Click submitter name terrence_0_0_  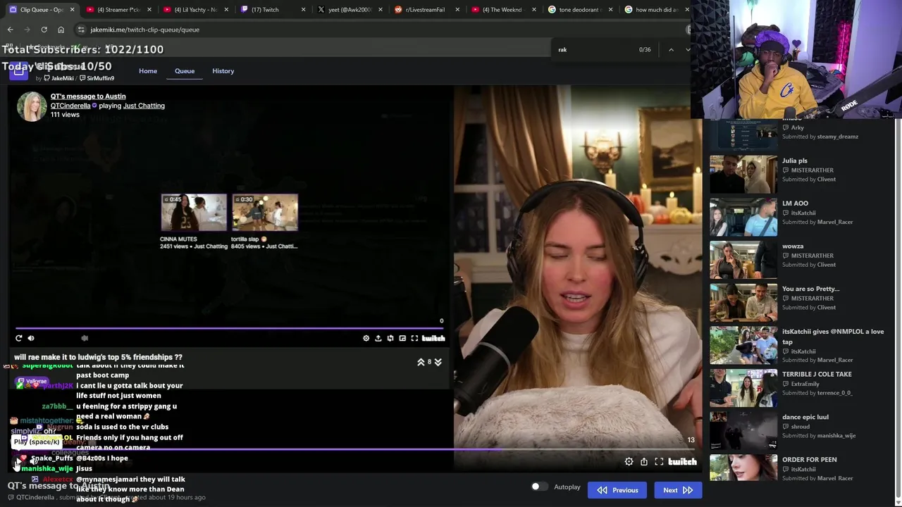pyautogui.click(x=834, y=393)
